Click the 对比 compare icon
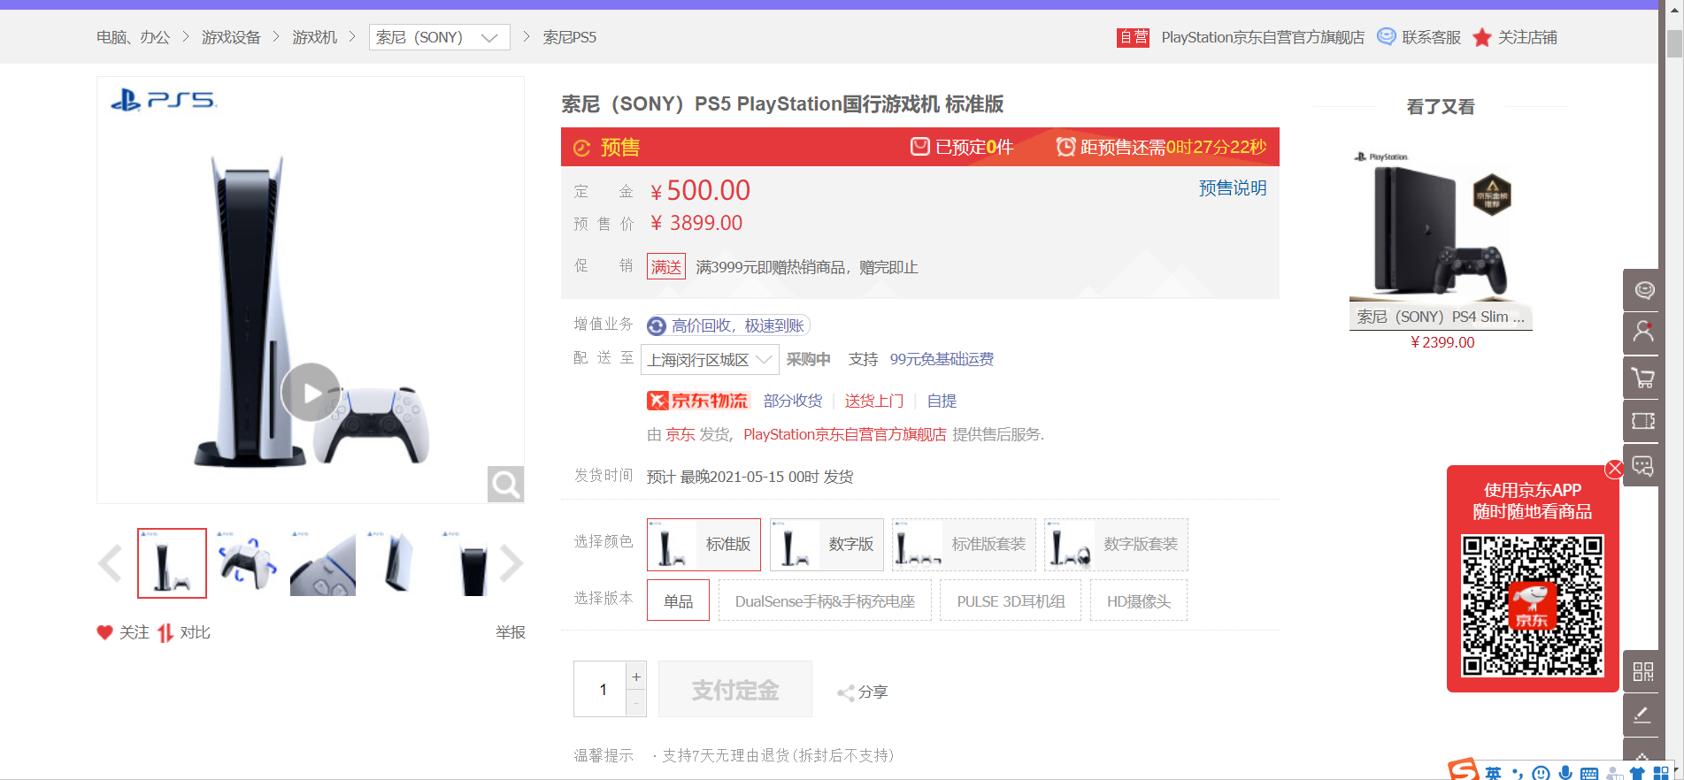This screenshot has width=1684, height=780. [x=165, y=632]
